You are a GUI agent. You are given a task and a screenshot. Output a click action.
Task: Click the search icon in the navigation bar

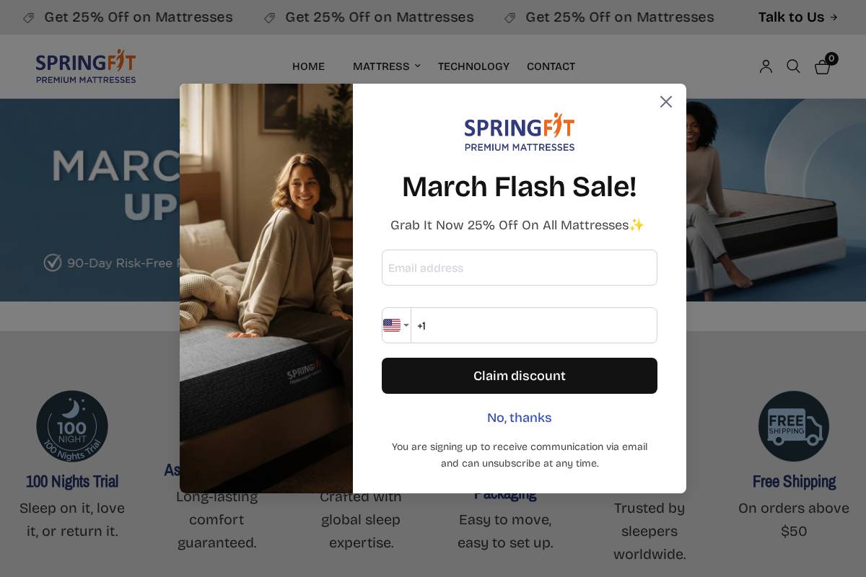793,66
